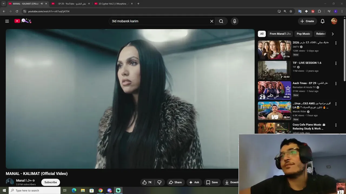This screenshot has width=346, height=194.
Task: Save the video to a playlist
Action: (x=212, y=182)
